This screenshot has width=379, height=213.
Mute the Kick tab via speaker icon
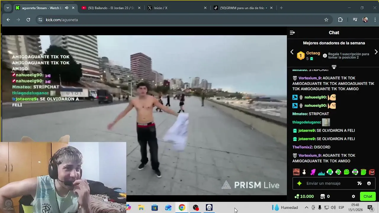pyautogui.click(x=66, y=8)
